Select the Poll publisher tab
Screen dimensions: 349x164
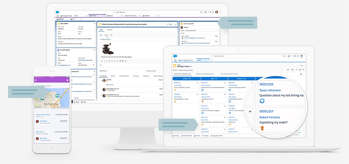pyautogui.click(x=111, y=35)
